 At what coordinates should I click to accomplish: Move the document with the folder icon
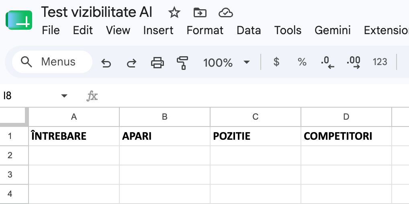coord(200,12)
